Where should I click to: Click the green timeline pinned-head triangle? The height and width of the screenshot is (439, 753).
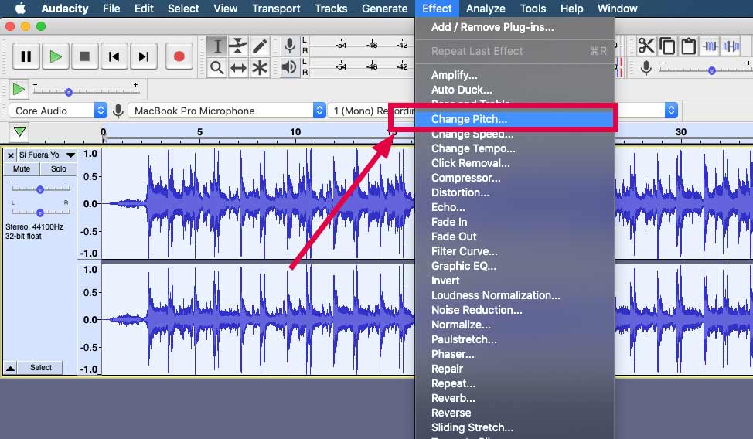(x=19, y=131)
